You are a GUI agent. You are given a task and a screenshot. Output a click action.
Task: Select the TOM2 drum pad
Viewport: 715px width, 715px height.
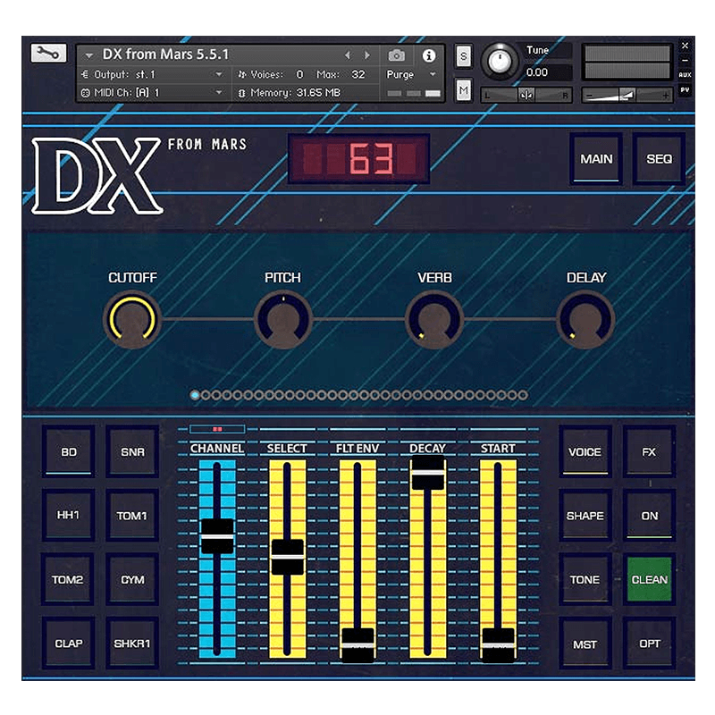pos(68,579)
